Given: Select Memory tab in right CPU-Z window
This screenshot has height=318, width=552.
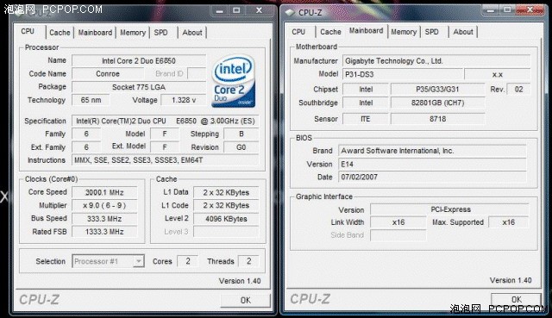Looking at the screenshot, I should click(404, 32).
